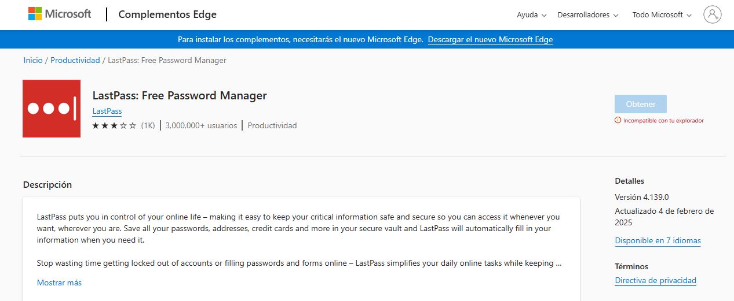Click the Productividad category label

[272, 125]
